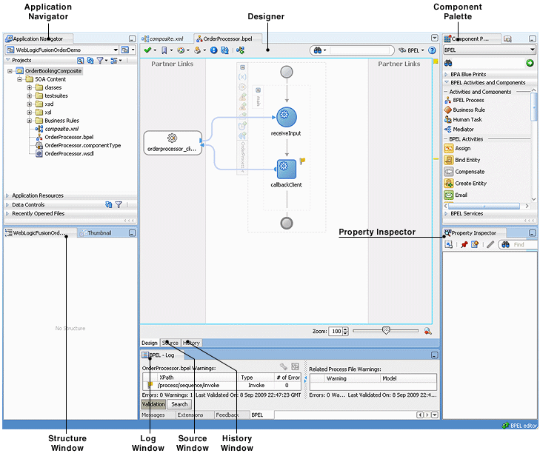Click the receiveInput activity node
This screenshot has height=456, width=540.
286,117
